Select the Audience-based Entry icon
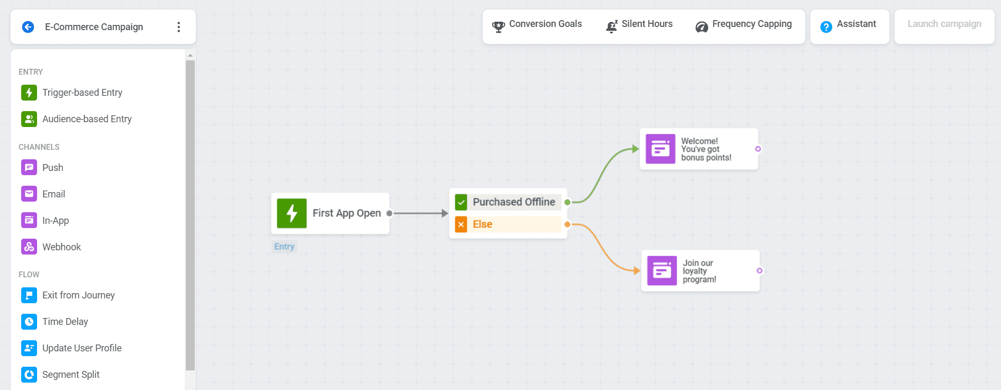Image resolution: width=1001 pixels, height=390 pixels. pos(29,119)
